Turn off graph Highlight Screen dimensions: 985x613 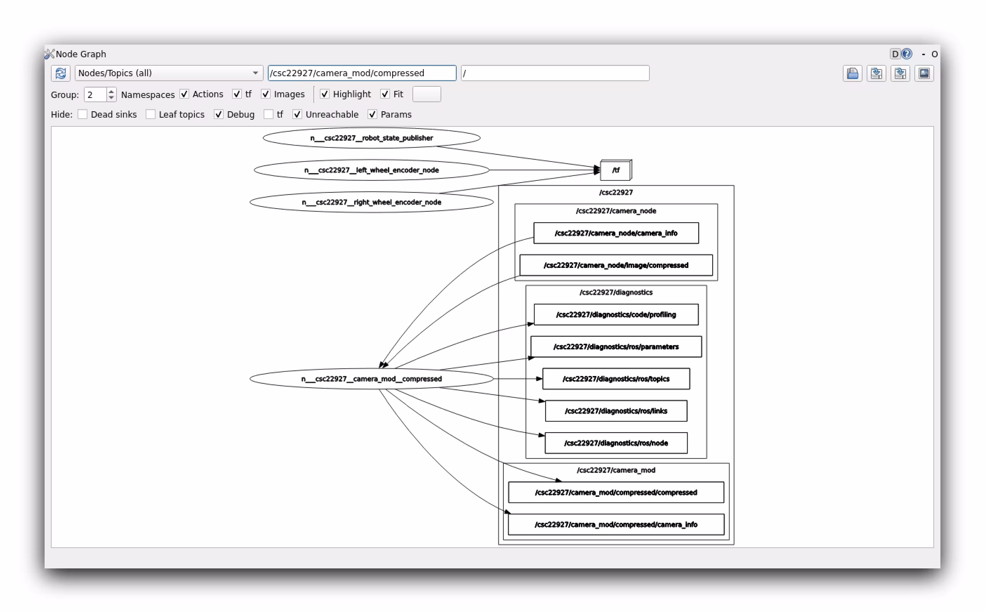(325, 94)
